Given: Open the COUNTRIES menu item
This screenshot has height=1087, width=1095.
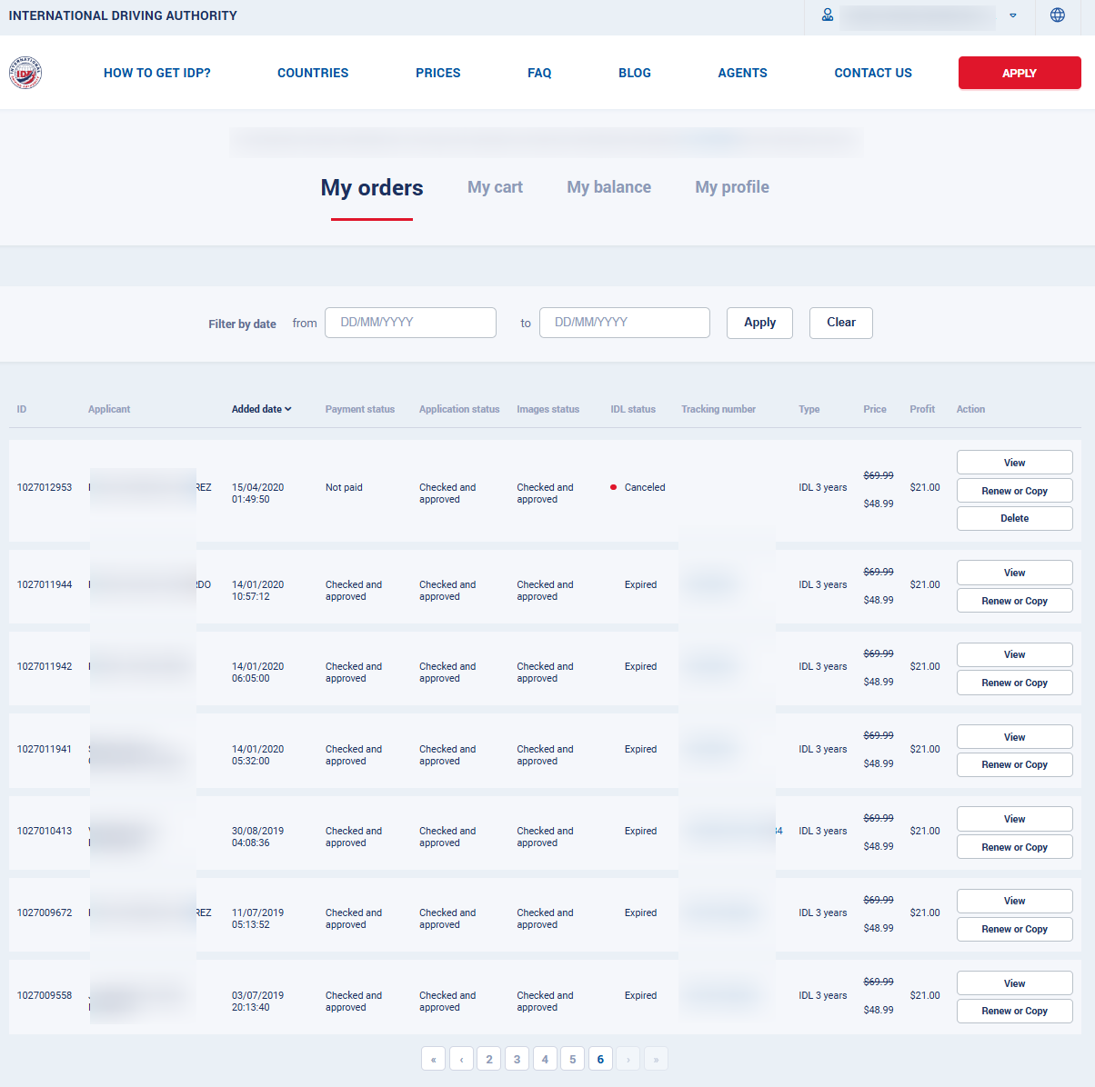Looking at the screenshot, I should (x=313, y=73).
